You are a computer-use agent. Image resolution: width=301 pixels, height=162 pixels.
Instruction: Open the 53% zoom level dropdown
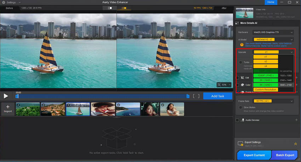(229, 85)
